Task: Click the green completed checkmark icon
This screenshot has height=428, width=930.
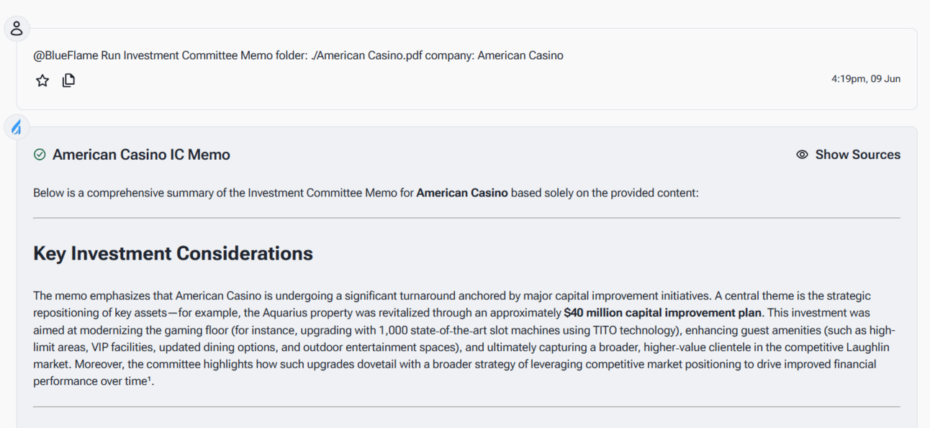Action: [x=40, y=155]
